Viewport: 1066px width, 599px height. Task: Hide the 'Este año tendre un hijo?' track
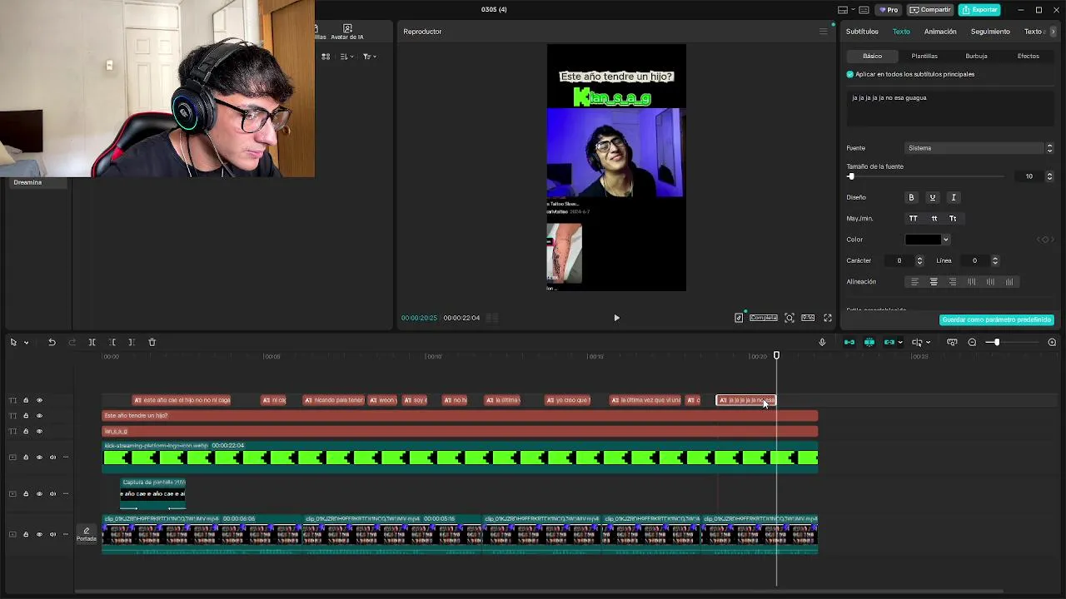(39, 415)
